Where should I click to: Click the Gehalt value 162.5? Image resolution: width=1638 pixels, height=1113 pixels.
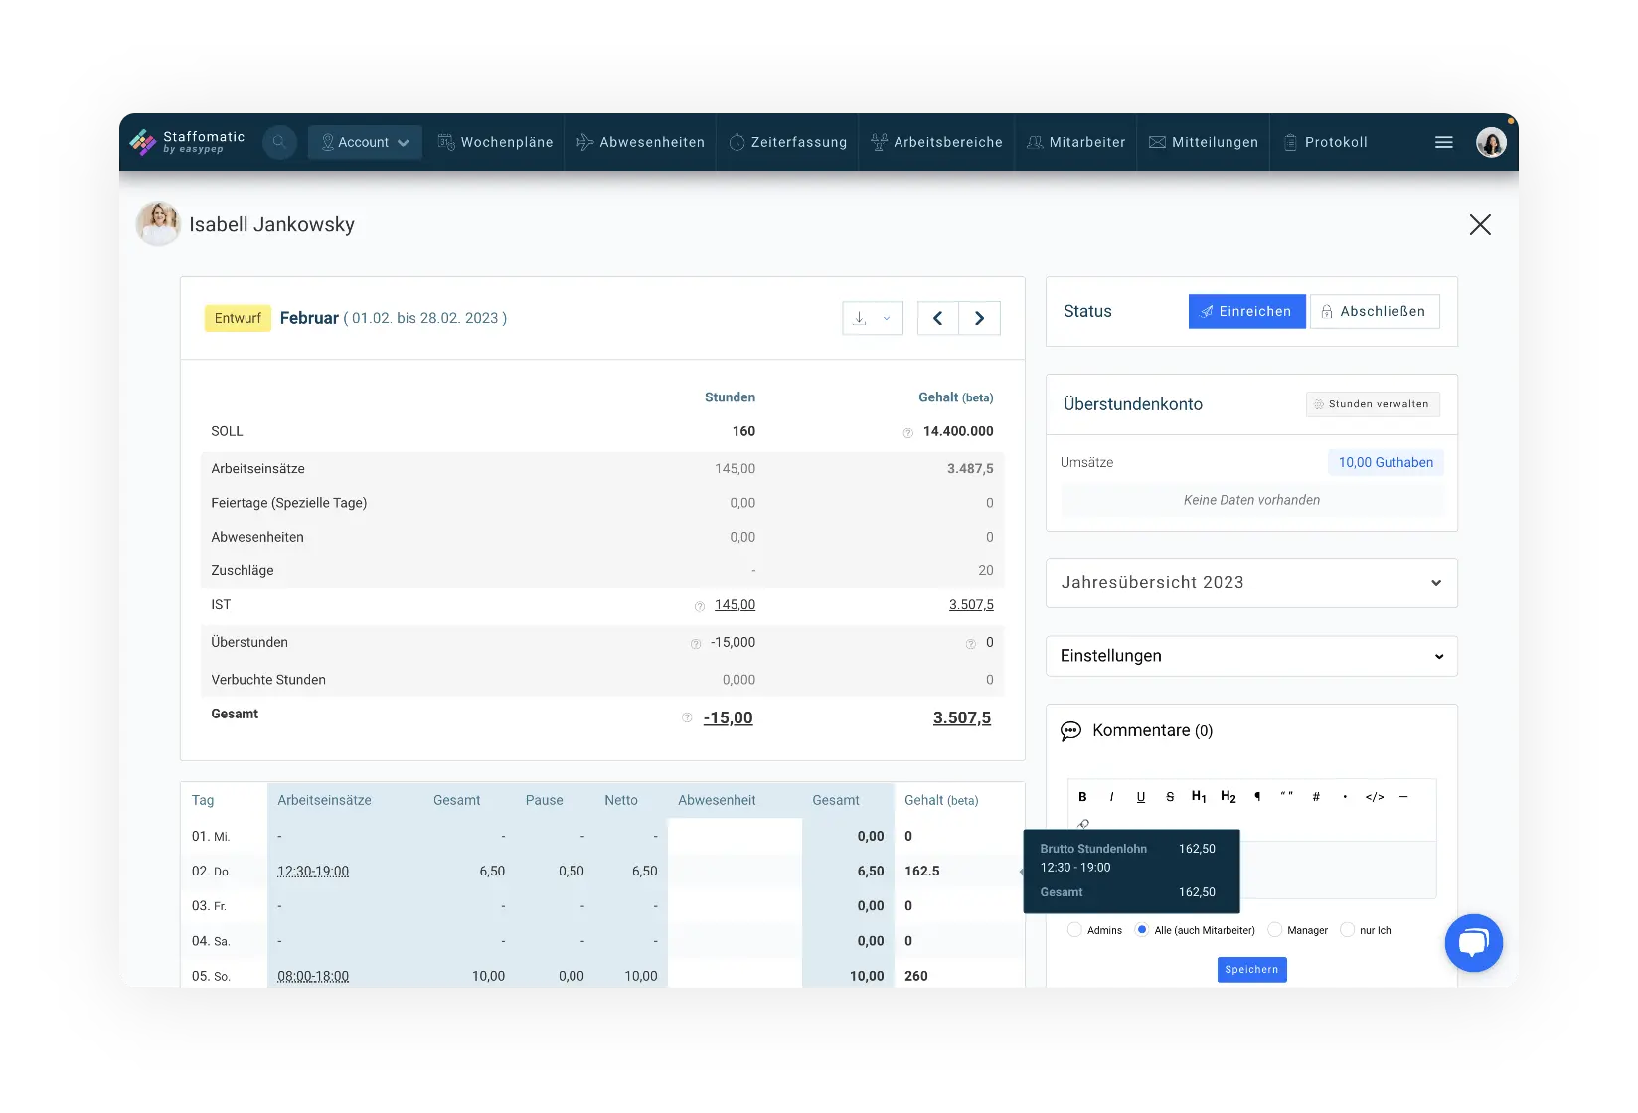(922, 872)
